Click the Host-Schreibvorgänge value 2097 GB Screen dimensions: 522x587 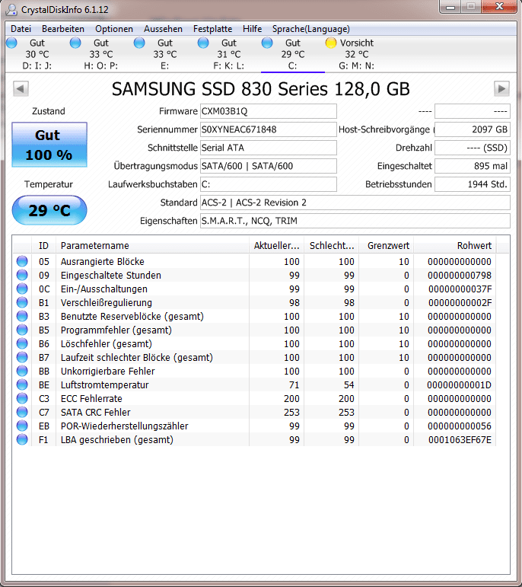tap(473, 129)
